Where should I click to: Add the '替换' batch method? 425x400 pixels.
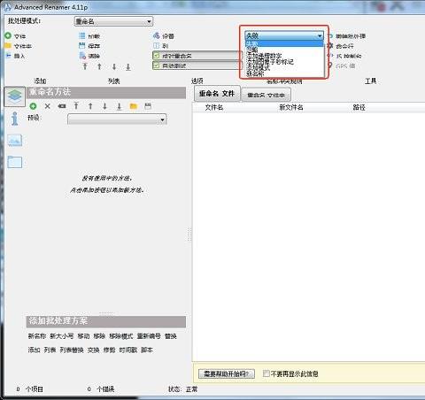[x=171, y=335]
